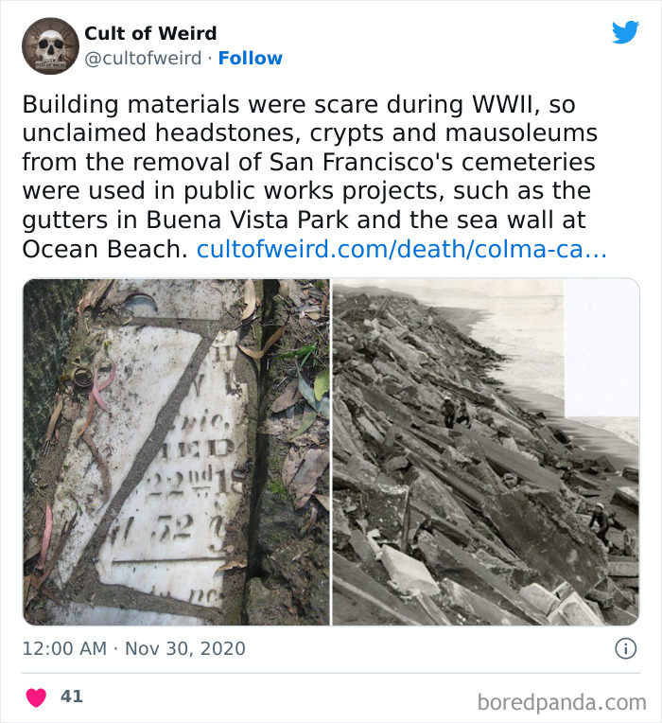662x723 pixels.
Task: Click the words San Francisco's cemeteries
Action: pyautogui.click(x=432, y=162)
